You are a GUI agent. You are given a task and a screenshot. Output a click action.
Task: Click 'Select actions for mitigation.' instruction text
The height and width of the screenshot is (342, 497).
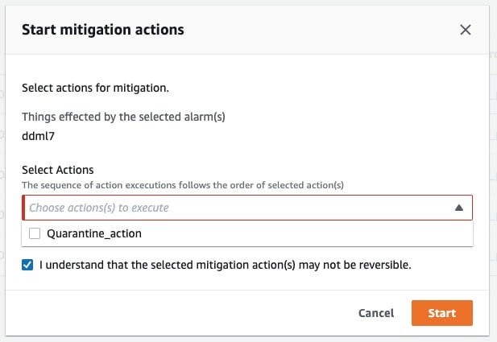tap(95, 87)
